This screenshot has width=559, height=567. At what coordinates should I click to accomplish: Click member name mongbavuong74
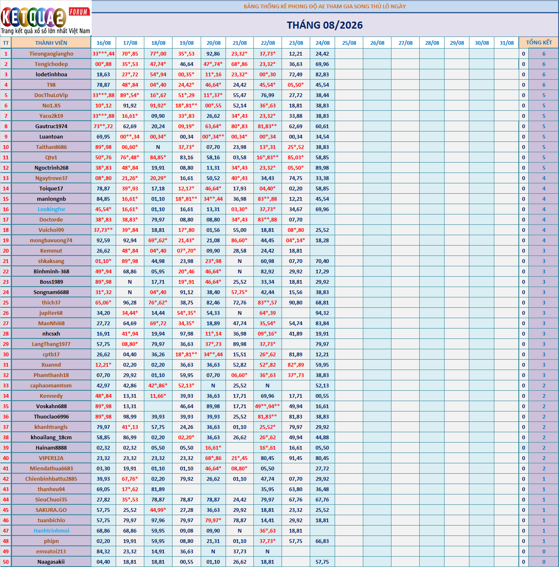tap(51, 241)
